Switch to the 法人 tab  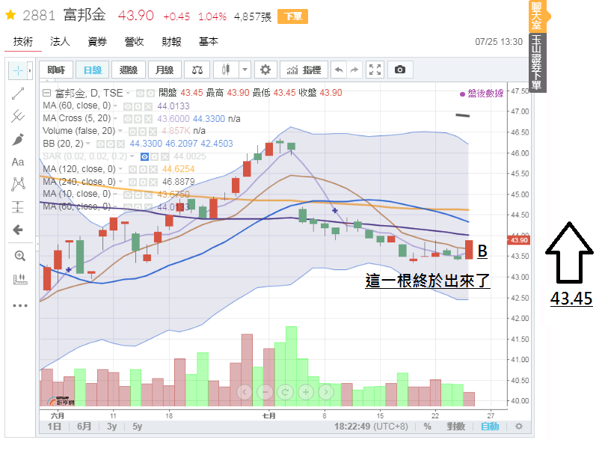coord(60,41)
